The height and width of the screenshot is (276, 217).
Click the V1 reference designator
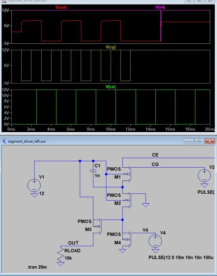pyautogui.click(x=42, y=177)
